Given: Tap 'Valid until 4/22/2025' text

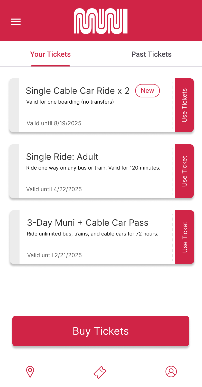Looking at the screenshot, I should (54, 189).
